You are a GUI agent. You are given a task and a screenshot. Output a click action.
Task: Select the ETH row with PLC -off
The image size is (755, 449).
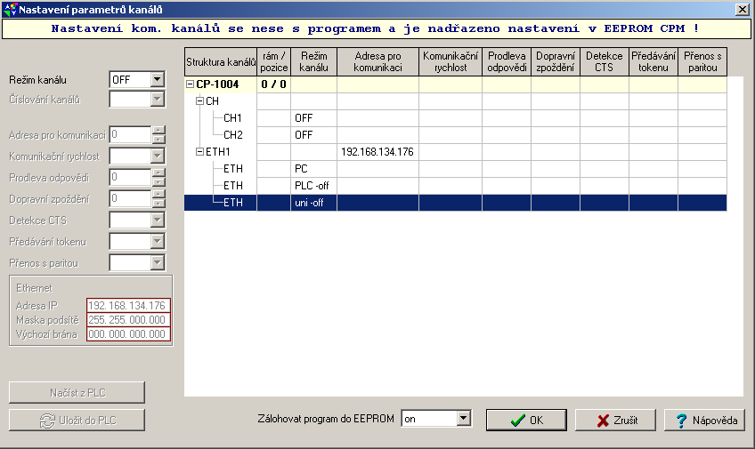tap(455, 186)
